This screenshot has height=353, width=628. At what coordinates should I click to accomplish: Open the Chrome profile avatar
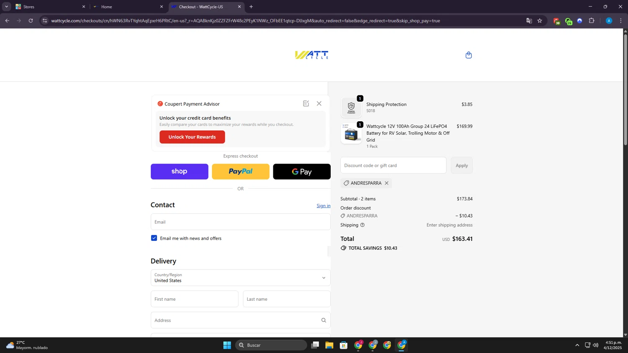click(609, 20)
